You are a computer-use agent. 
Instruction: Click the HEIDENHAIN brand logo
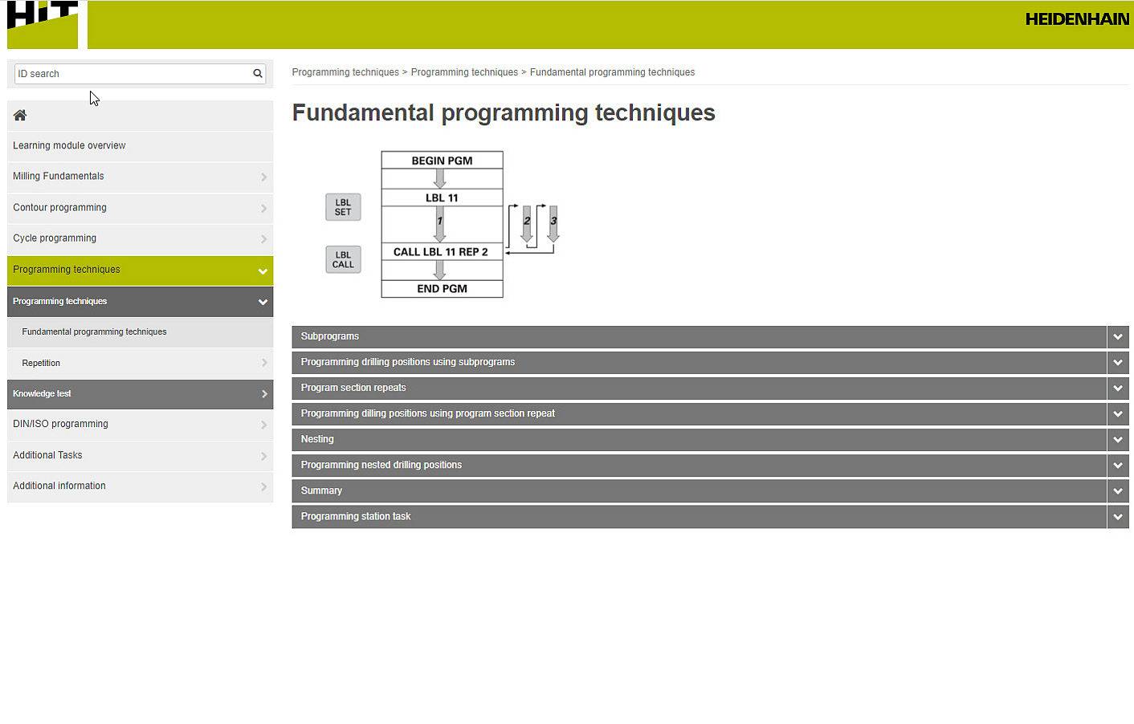1076,19
